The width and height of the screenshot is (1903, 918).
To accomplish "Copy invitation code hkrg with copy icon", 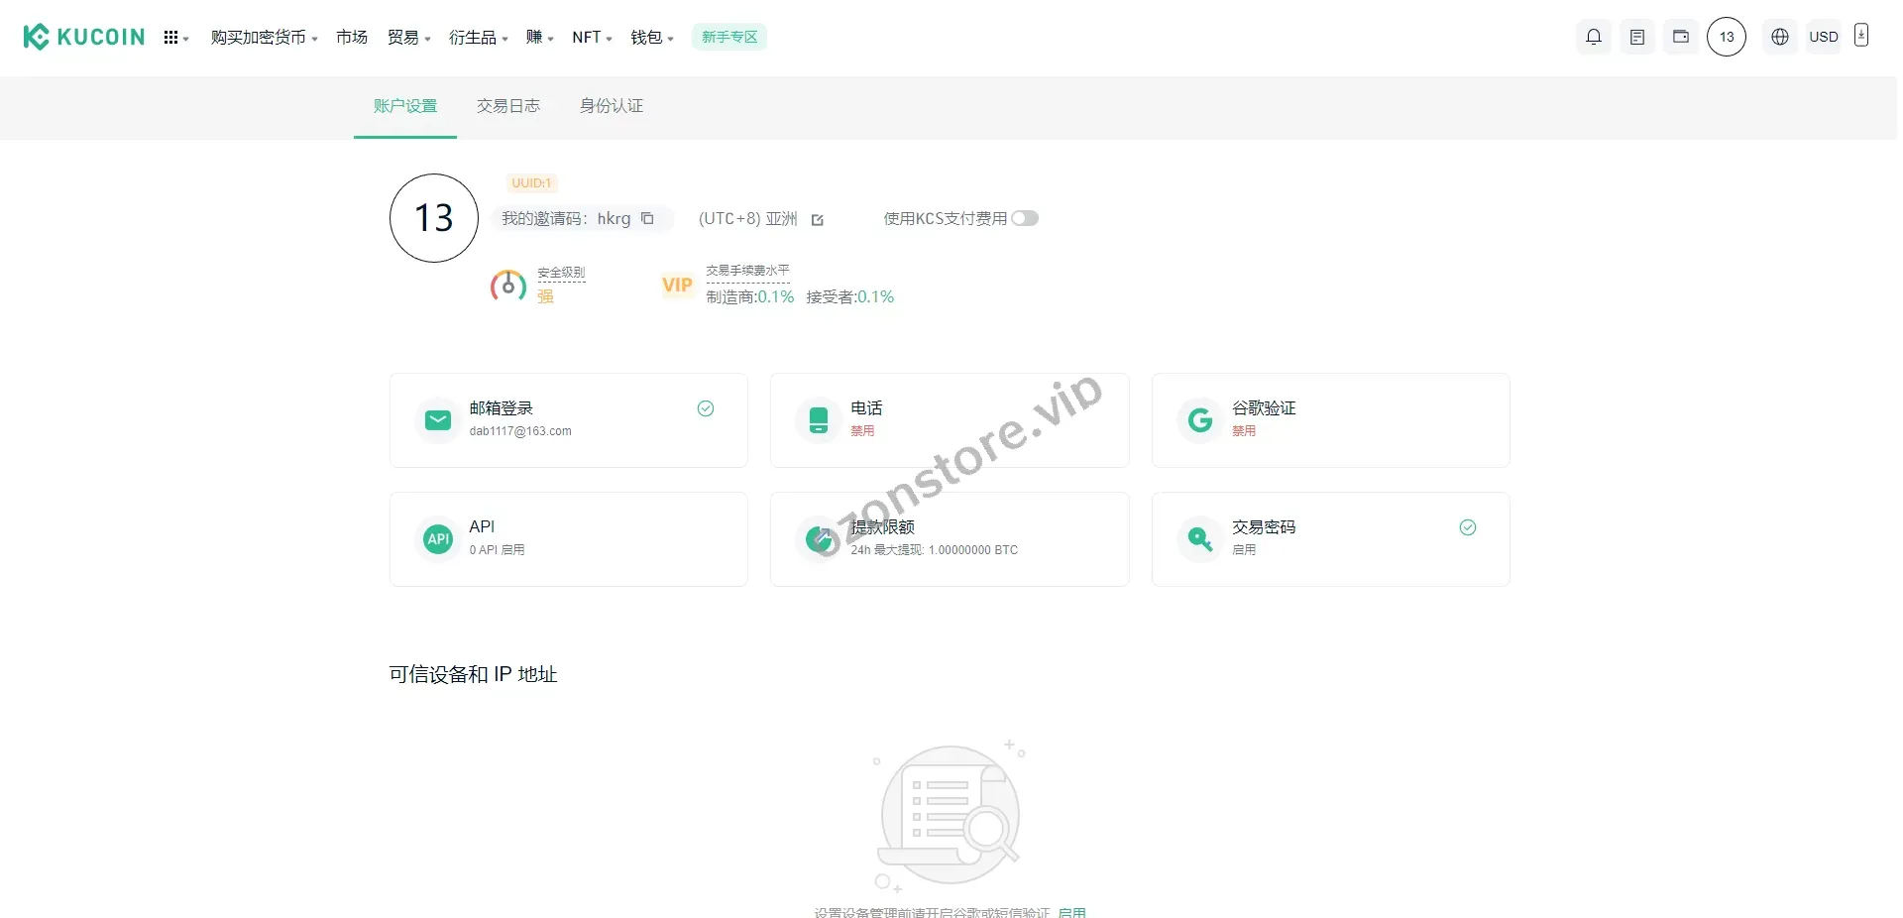I will coord(647,218).
